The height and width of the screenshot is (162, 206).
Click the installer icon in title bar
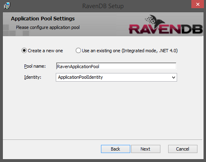coord(7,6)
